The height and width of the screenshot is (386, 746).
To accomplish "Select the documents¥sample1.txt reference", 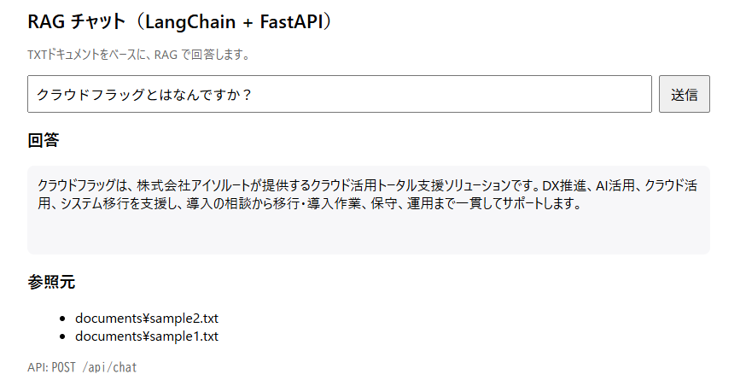I will click(x=147, y=336).
